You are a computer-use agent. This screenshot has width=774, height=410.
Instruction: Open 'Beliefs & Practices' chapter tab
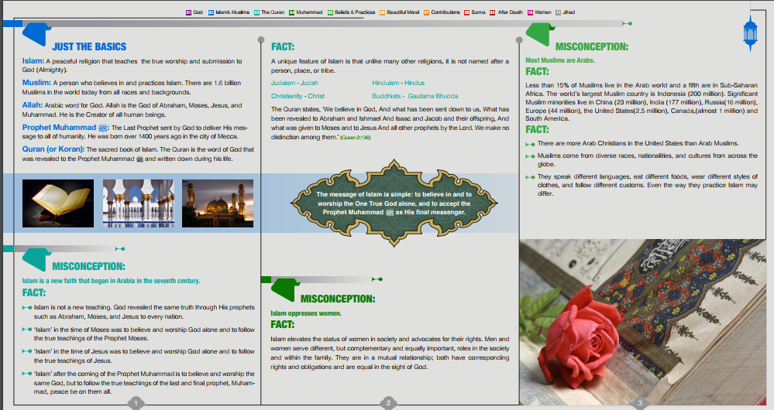click(352, 12)
